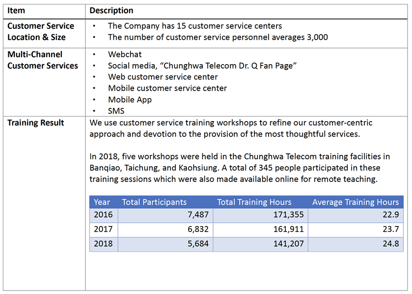This screenshot has height=294, width=412.
Task: Click the 'Chunghwa Telecom Dr. Q Fan Page' bullet
Action: pyautogui.click(x=202, y=66)
